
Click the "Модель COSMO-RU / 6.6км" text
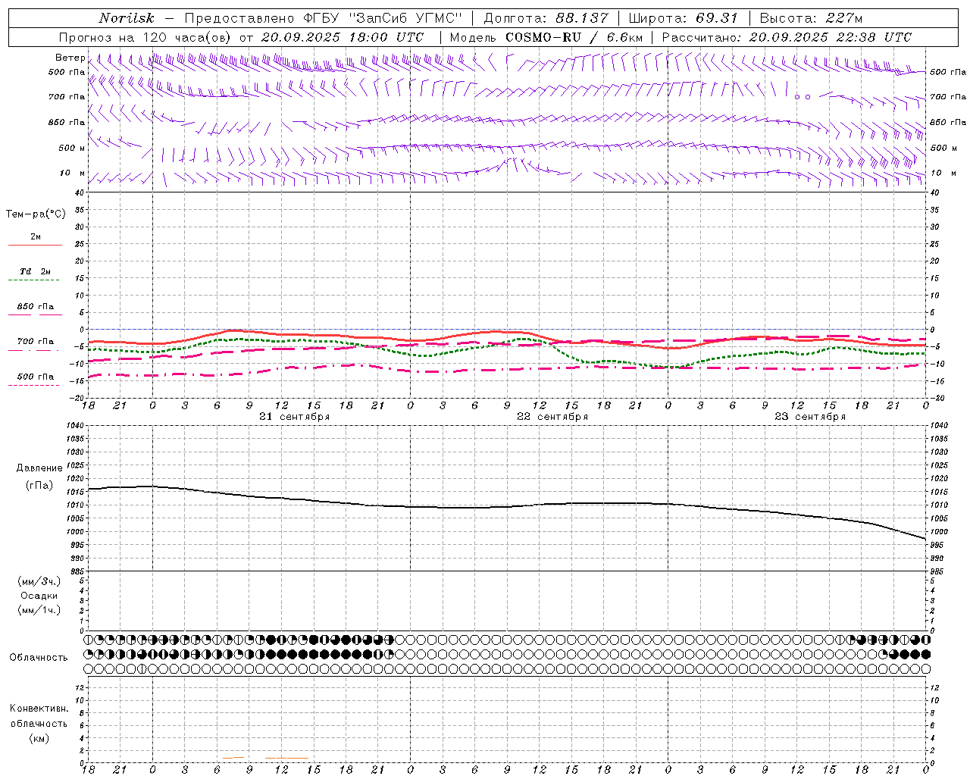pyautogui.click(x=546, y=37)
